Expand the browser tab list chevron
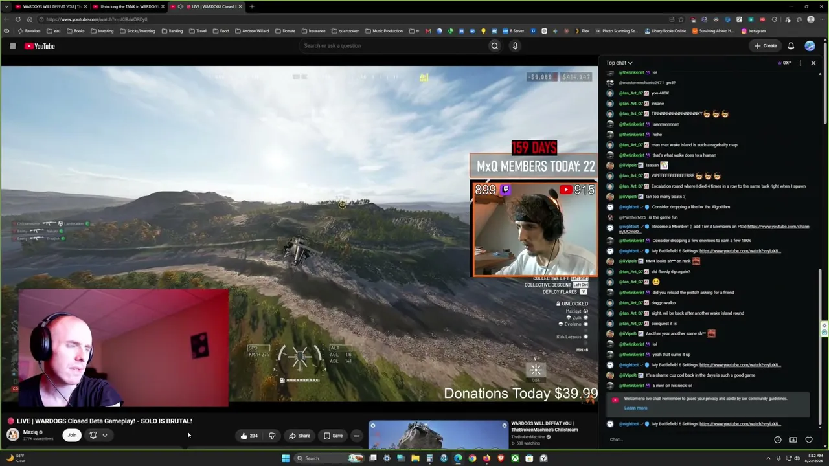 [6, 6]
